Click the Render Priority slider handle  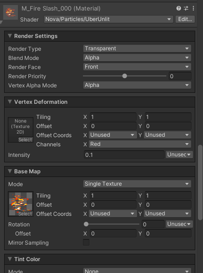click(x=125, y=76)
